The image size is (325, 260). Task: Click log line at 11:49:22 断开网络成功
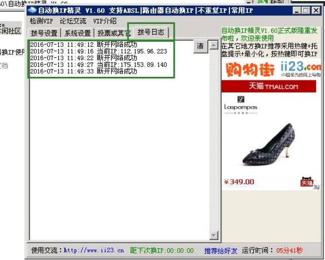[83, 57]
